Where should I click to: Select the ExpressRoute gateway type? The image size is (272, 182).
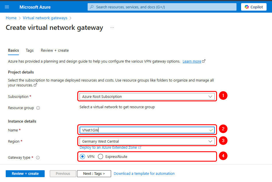coord(100,156)
